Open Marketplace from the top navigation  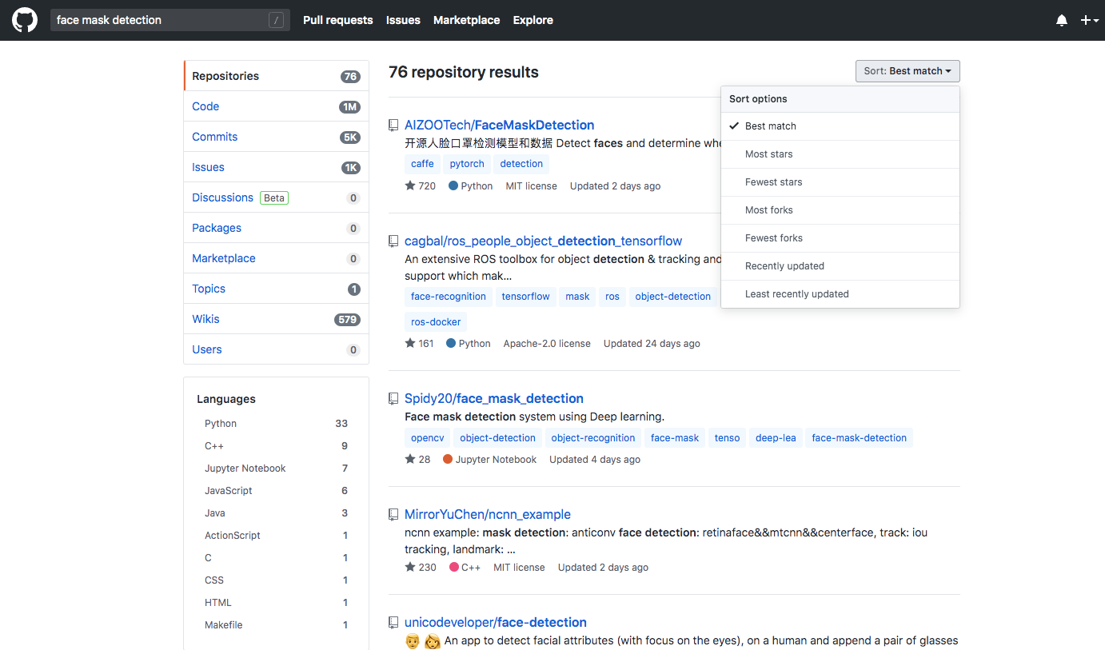pos(466,20)
